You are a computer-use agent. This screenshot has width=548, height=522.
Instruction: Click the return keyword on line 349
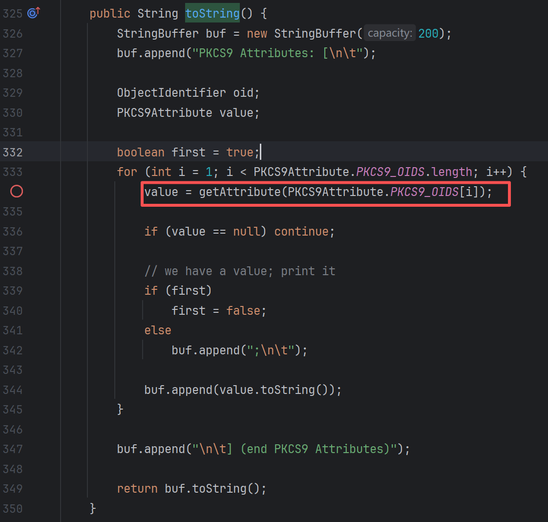pyautogui.click(x=137, y=488)
